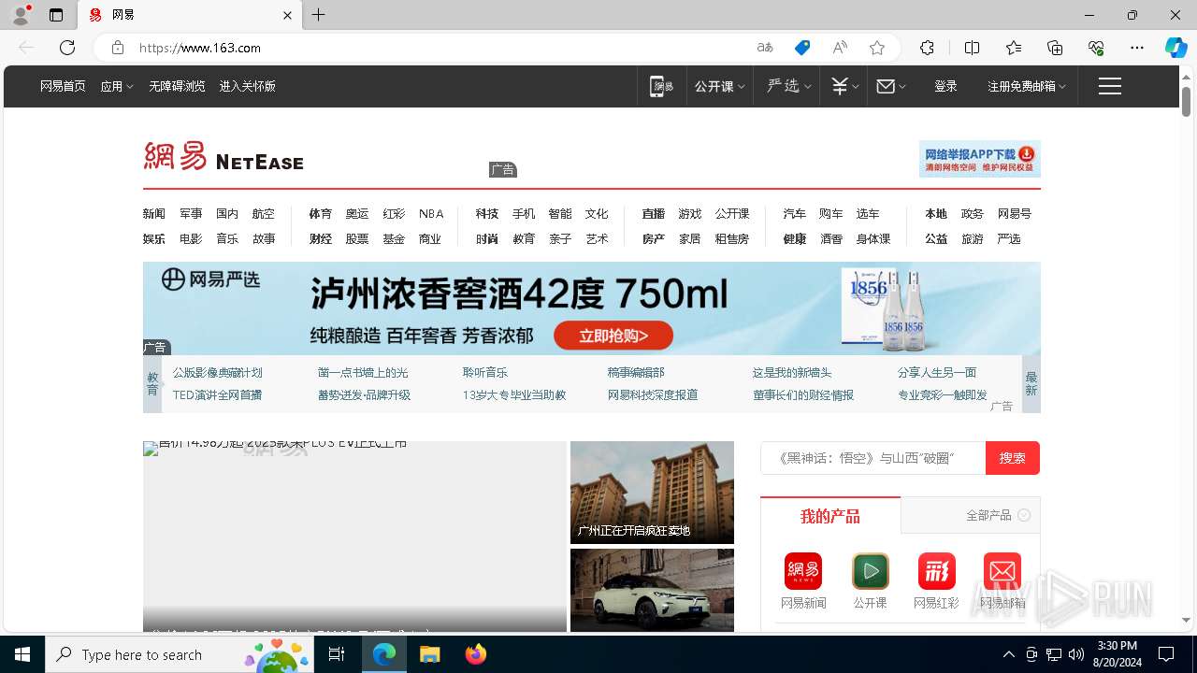Open the NetEase mobile phone icon
Image resolution: width=1197 pixels, height=673 pixels.
[661, 86]
